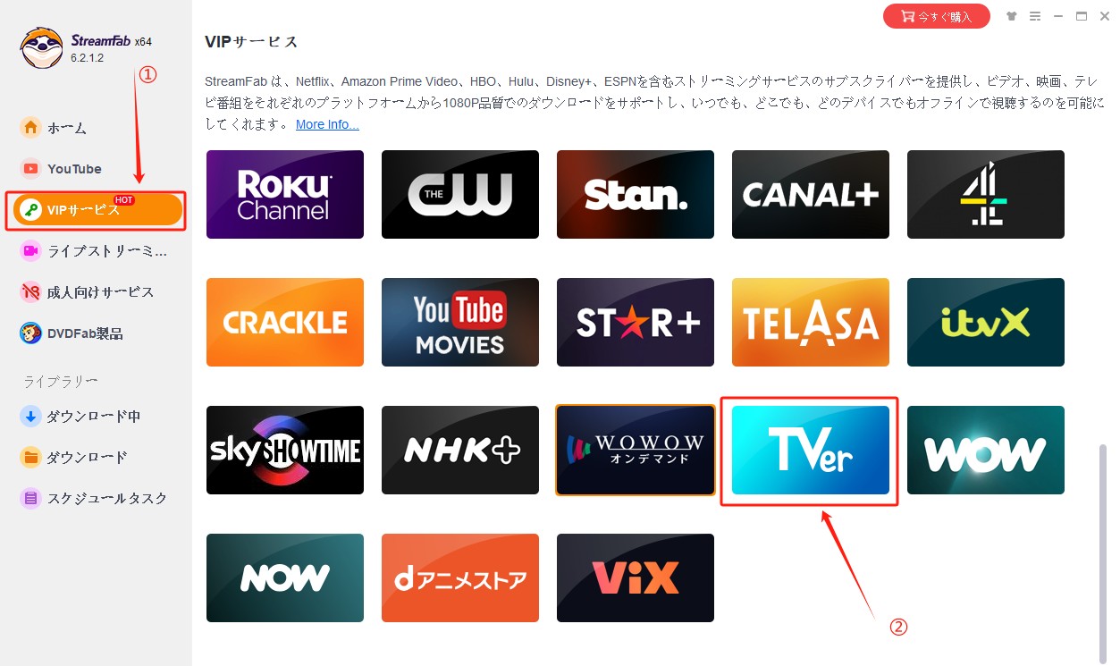1120x666 pixels.
Task: Open スケジュールタスク in the library
Action: [96, 498]
